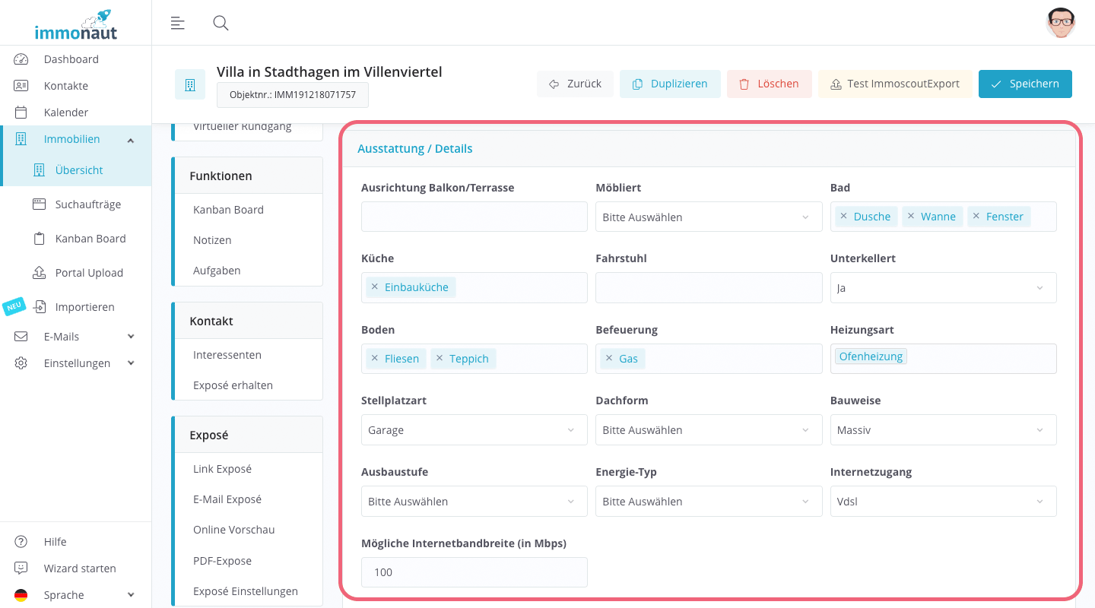Open Dashboard from the sidebar

71,59
